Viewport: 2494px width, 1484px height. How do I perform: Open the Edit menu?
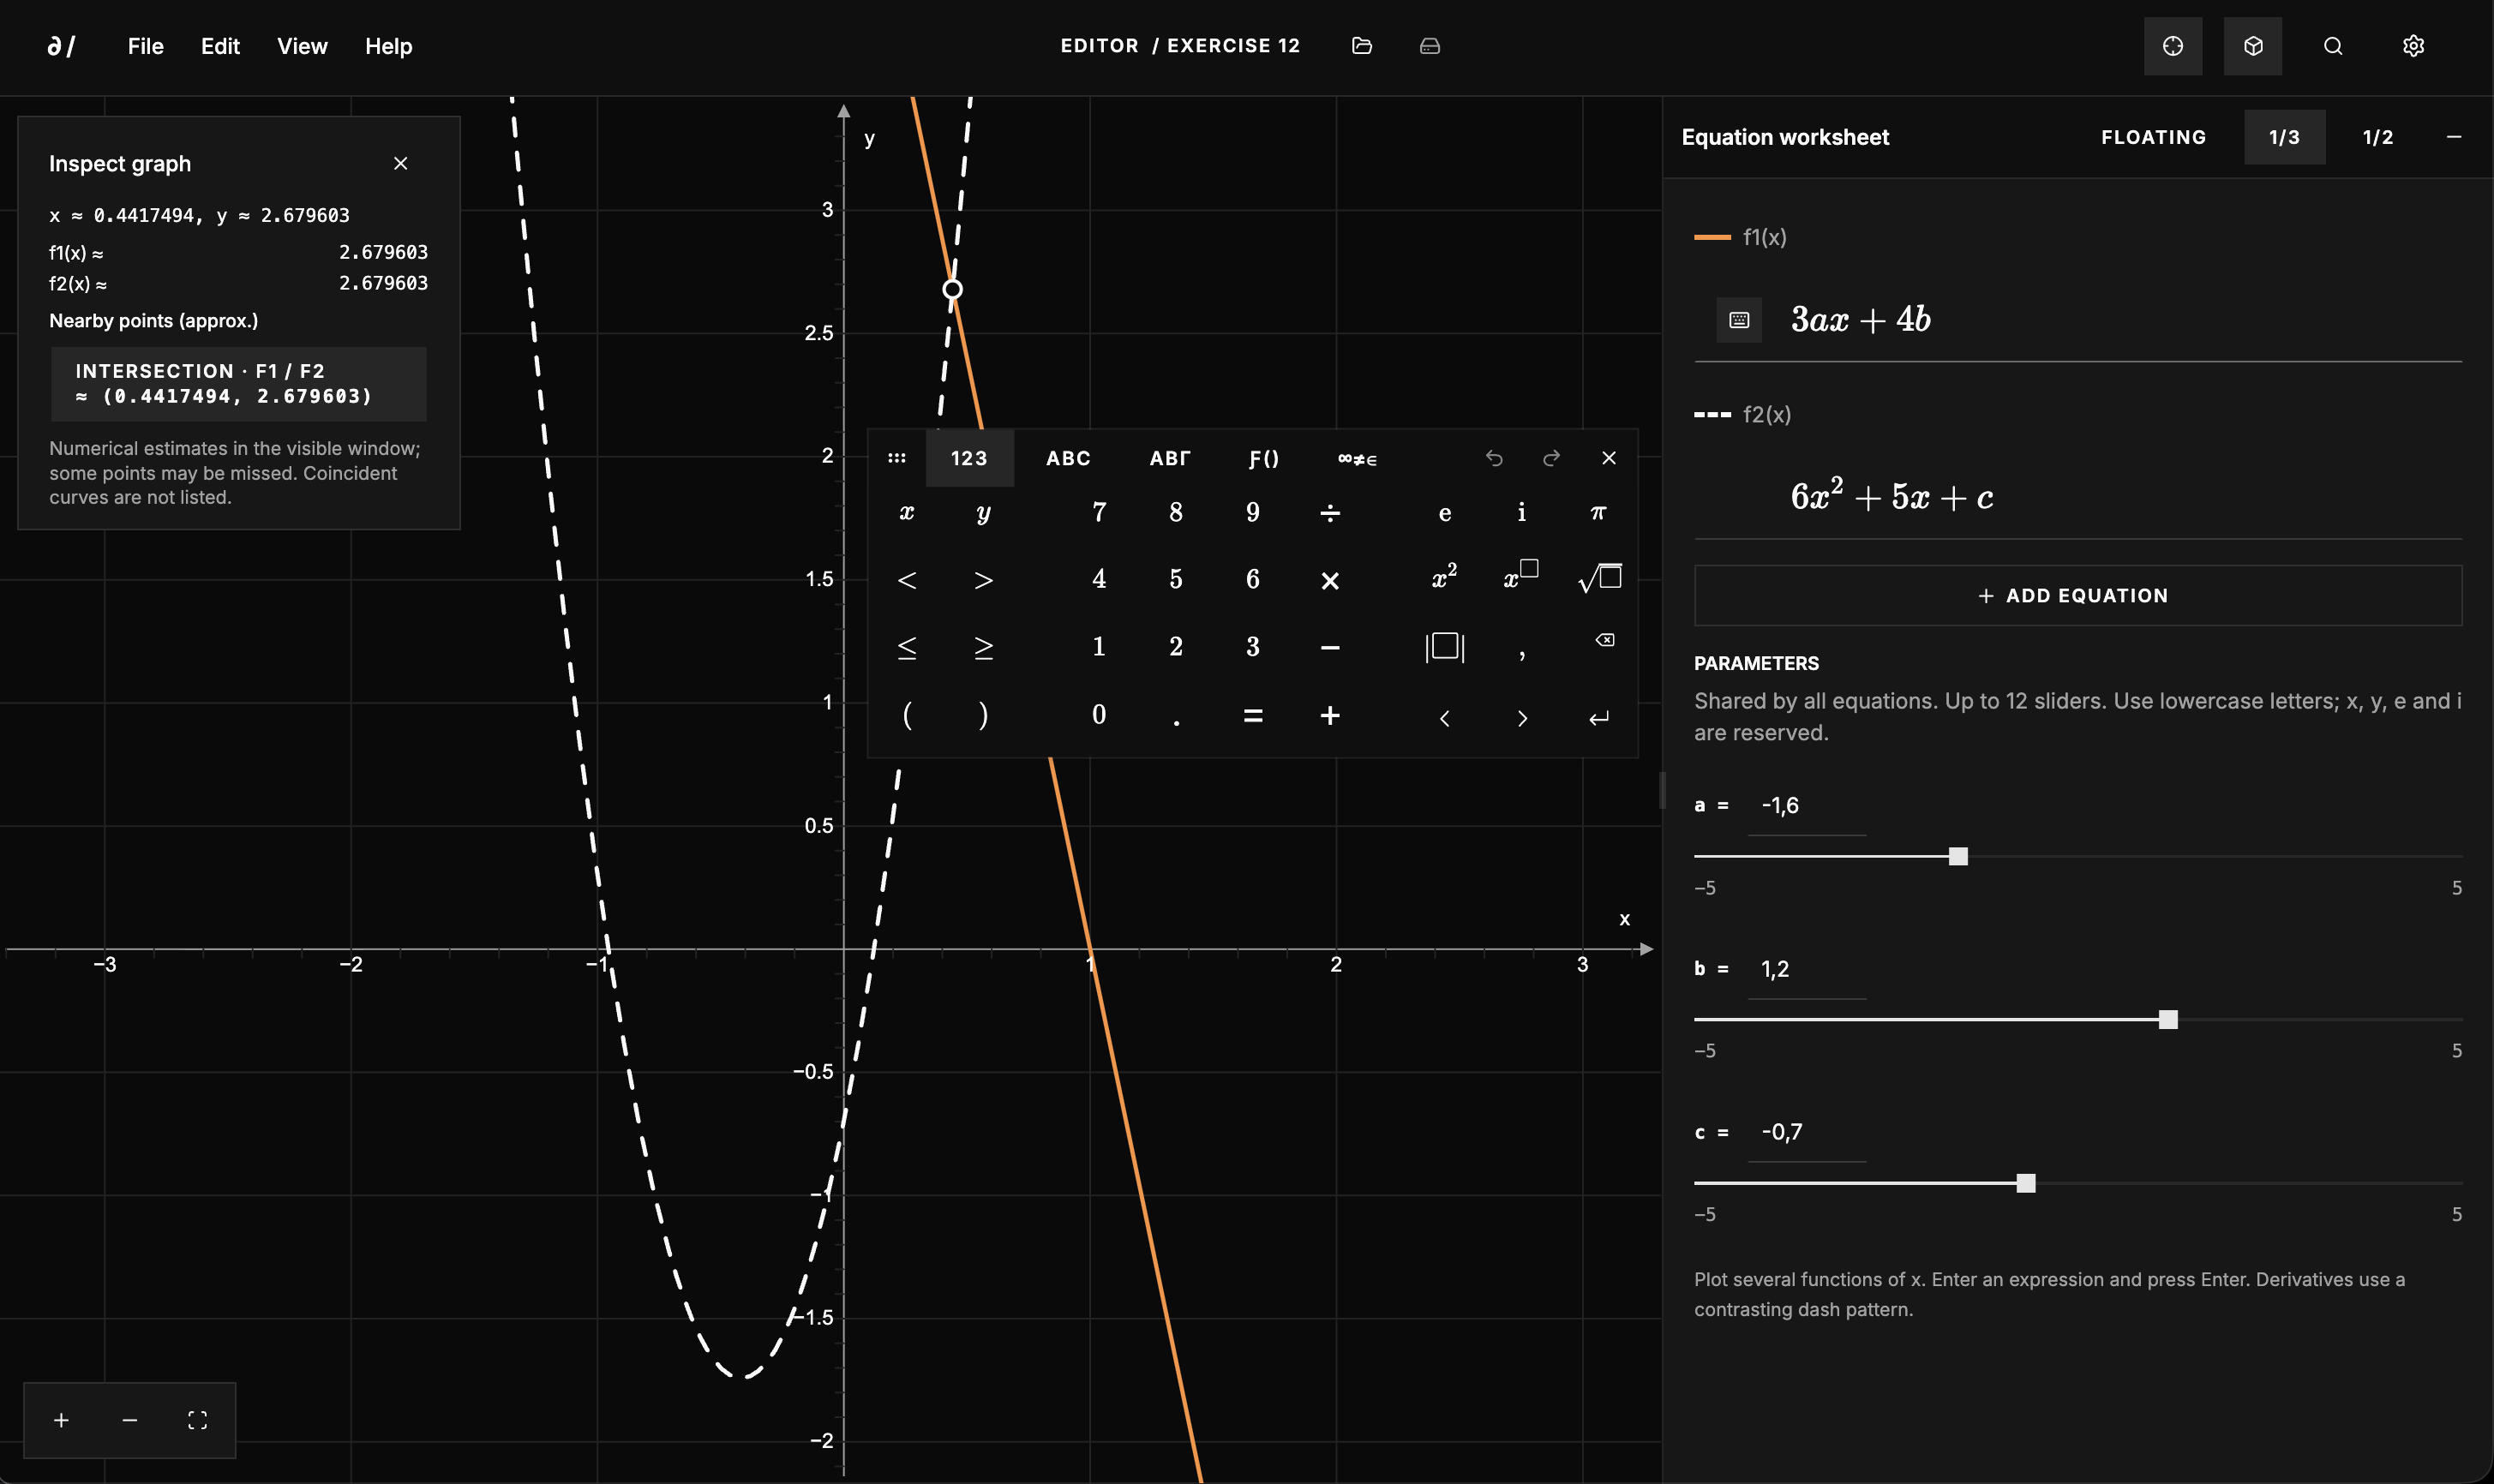(220, 46)
